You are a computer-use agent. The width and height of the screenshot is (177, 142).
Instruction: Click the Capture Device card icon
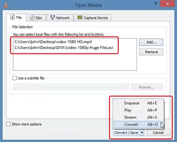80,18
